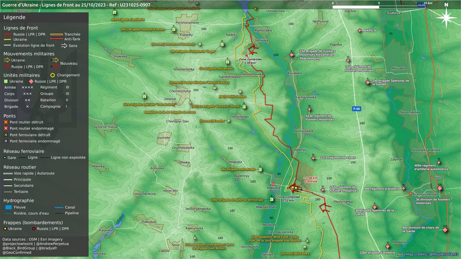Click the 'Zone contestée 0.31 km²' label

[x=289, y=199]
